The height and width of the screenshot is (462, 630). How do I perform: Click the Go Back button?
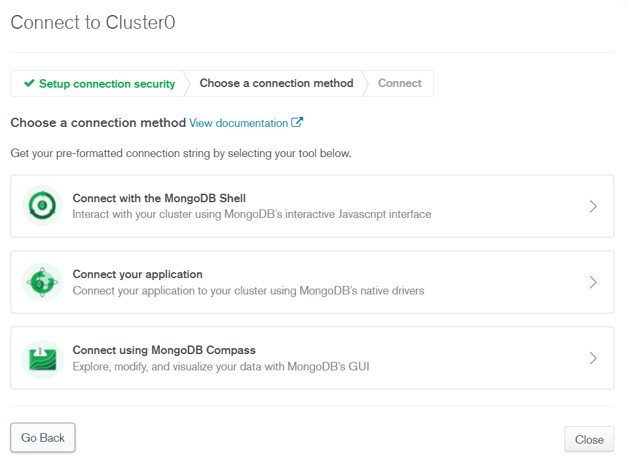(43, 438)
